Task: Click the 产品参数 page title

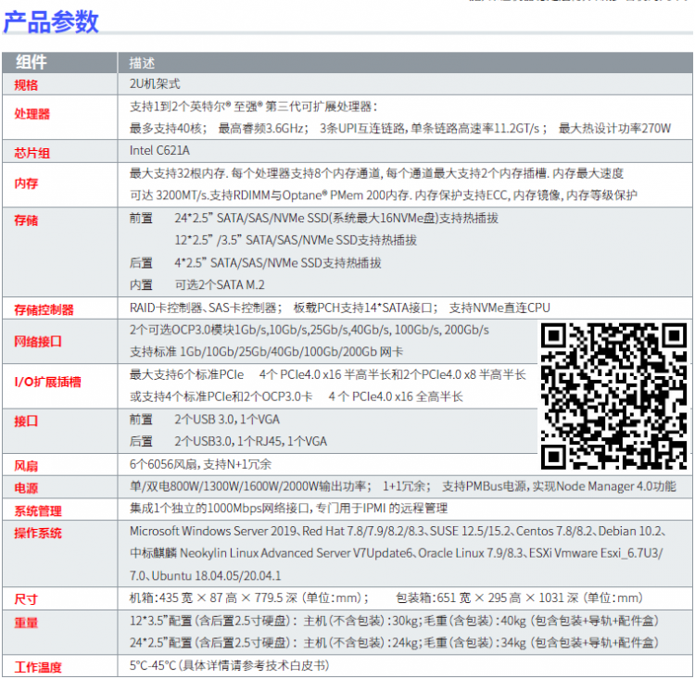Action: click(52, 21)
